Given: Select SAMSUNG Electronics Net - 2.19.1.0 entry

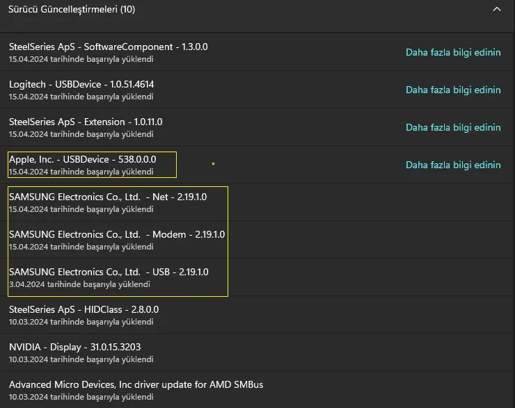Looking at the screenshot, I should (x=108, y=197).
